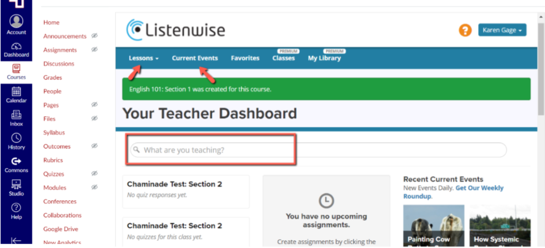Toggle the eye icon next to Quizzes
The width and height of the screenshot is (545, 248).
(94, 174)
